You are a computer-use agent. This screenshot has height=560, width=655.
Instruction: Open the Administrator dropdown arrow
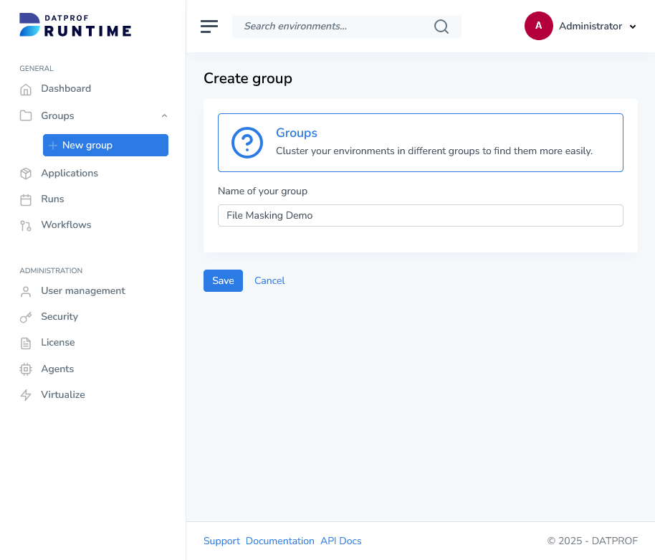point(633,27)
